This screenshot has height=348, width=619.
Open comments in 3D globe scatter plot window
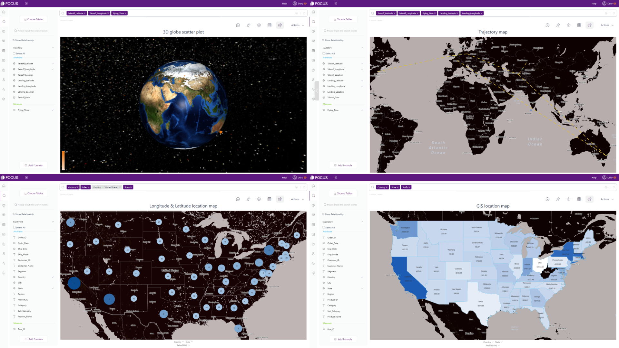[x=238, y=25]
